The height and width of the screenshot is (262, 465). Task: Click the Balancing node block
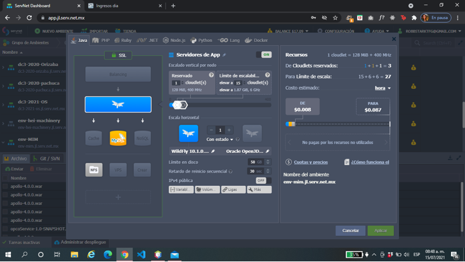(118, 74)
